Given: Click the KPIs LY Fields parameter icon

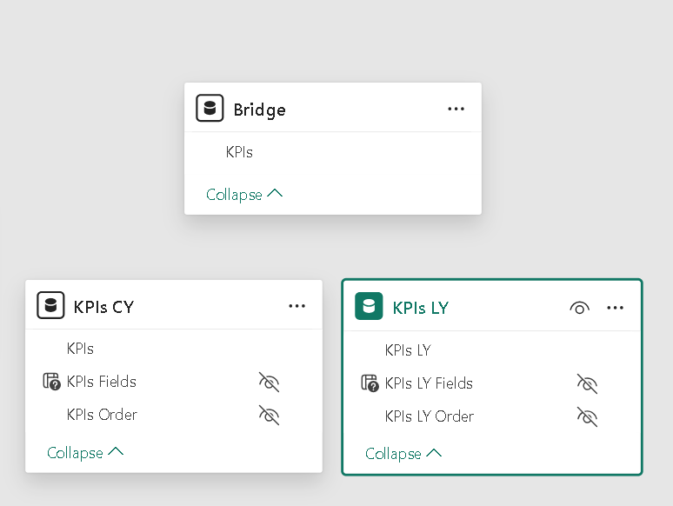Looking at the screenshot, I should [370, 383].
